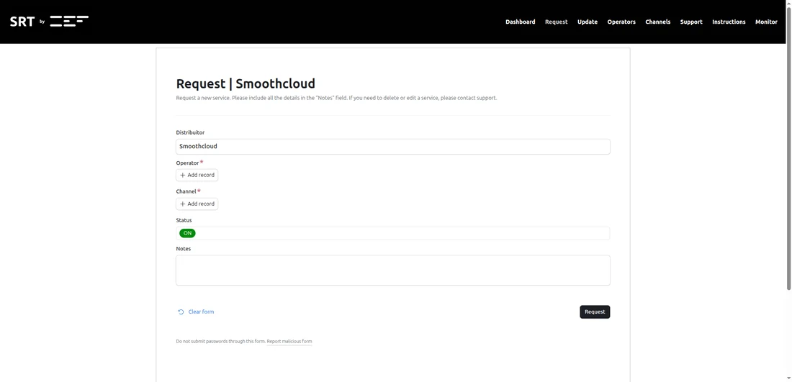The height and width of the screenshot is (382, 792).
Task: Click the 'Request | Smoothcloud' heading
Action: [246, 83]
